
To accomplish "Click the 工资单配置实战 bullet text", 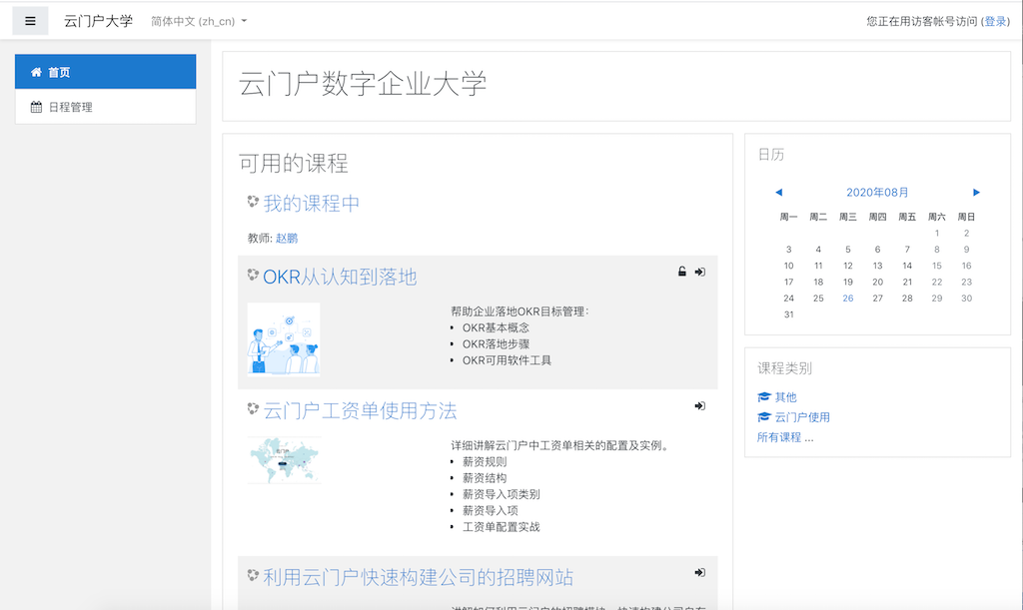I will (x=502, y=527).
